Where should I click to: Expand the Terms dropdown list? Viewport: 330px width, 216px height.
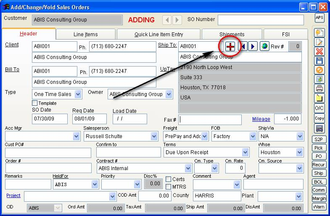(245, 152)
